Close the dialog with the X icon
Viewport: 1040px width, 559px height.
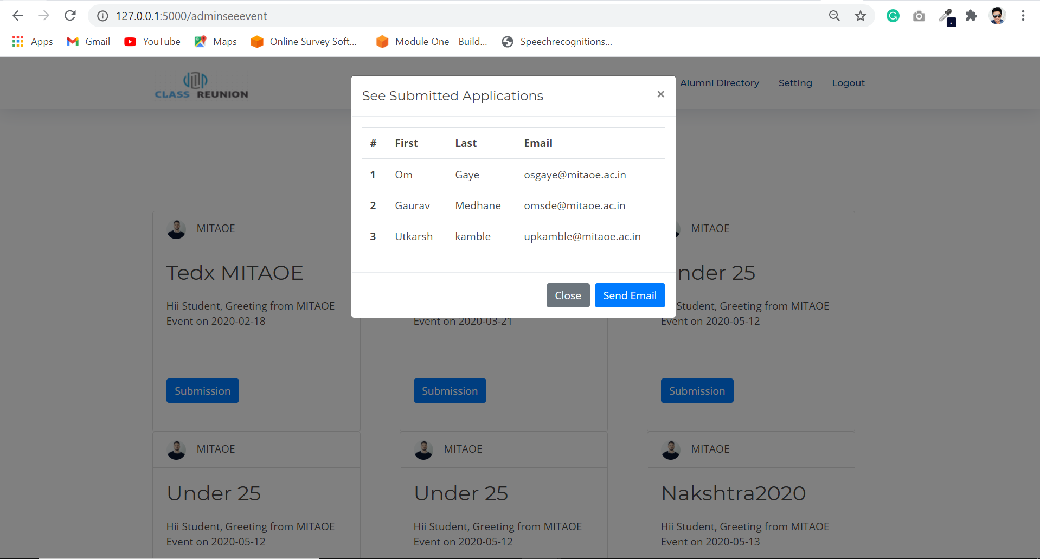point(660,94)
